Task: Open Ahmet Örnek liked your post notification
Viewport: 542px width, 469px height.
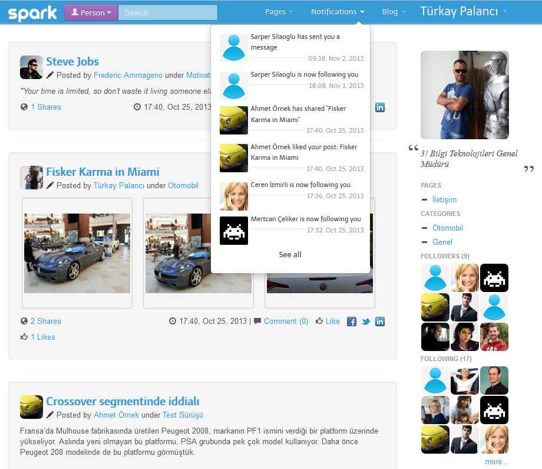Action: tap(292, 158)
